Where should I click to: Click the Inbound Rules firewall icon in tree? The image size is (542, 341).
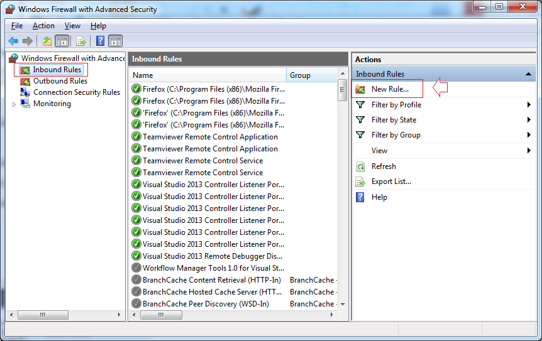pyautogui.click(x=25, y=70)
